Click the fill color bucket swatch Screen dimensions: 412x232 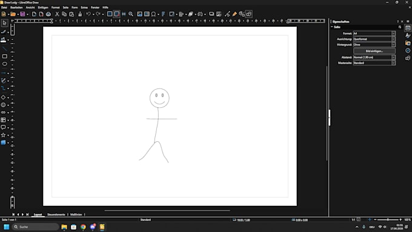tap(3, 39)
